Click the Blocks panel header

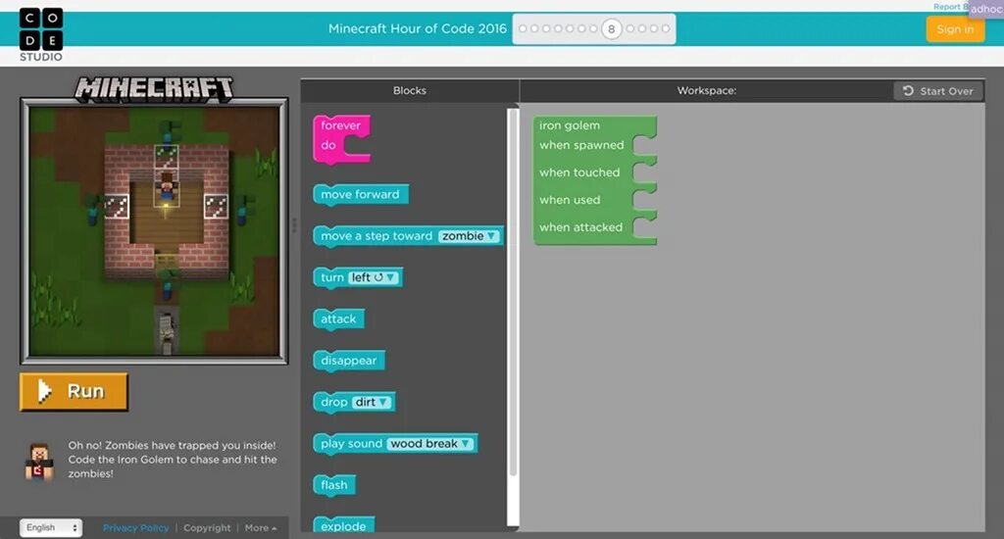[x=410, y=90]
